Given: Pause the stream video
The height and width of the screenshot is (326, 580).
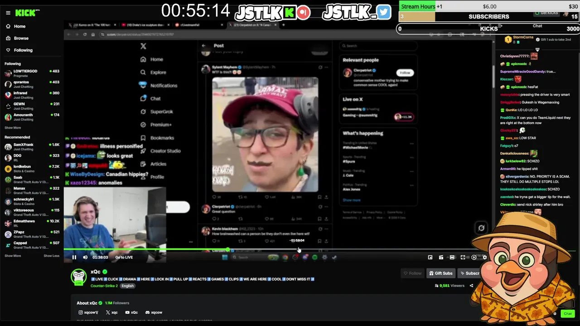Looking at the screenshot, I should (x=74, y=257).
